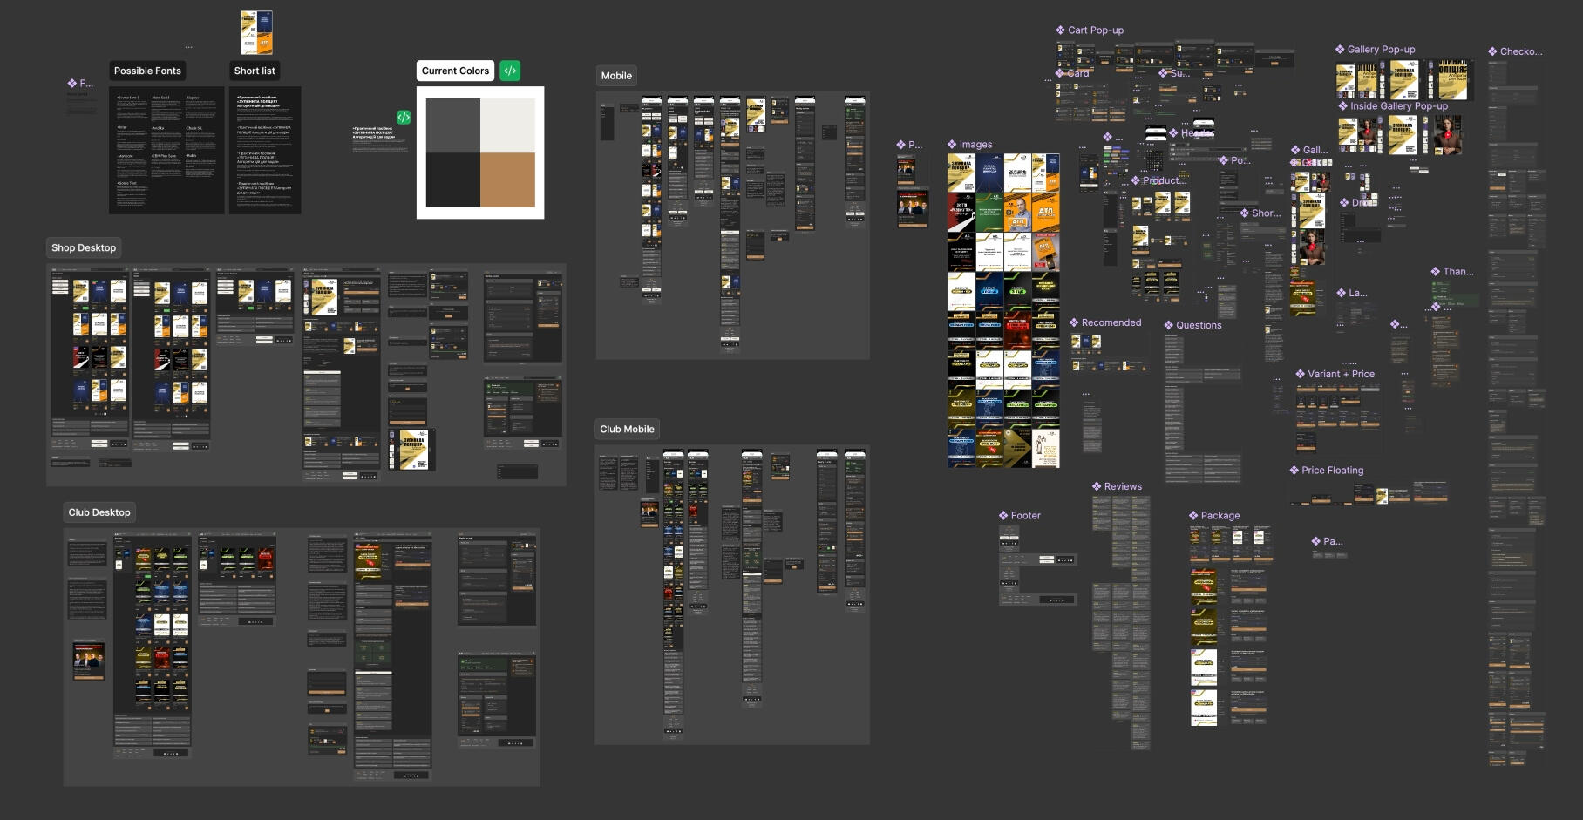The image size is (1583, 820).
Task: Pick the dark gray color swatch
Action: coord(453,125)
